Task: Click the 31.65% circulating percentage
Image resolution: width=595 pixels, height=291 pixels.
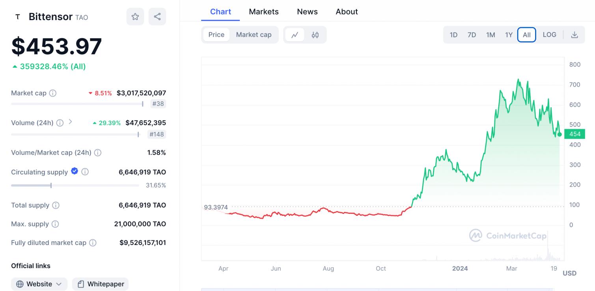Action: coord(156,185)
